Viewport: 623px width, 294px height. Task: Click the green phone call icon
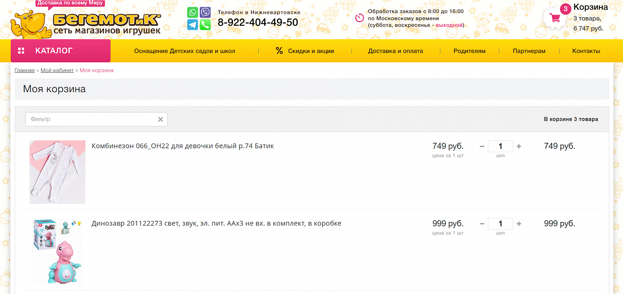tap(205, 25)
